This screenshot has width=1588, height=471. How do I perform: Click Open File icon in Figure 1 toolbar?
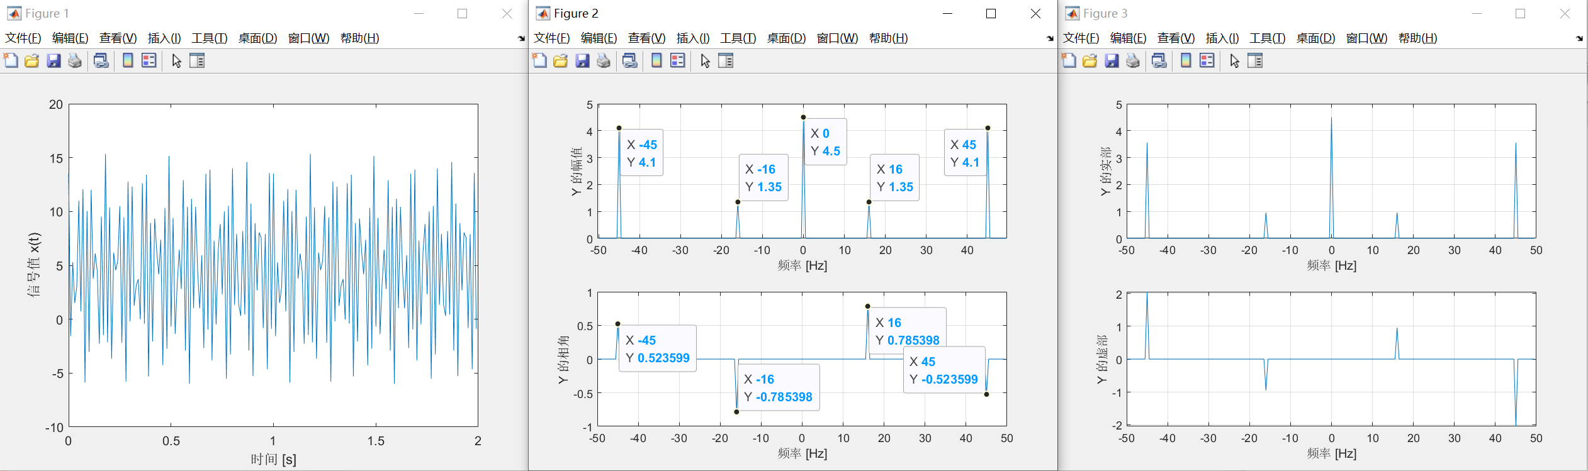[x=32, y=60]
